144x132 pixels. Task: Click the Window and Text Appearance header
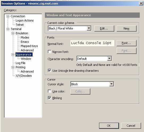point(92,15)
